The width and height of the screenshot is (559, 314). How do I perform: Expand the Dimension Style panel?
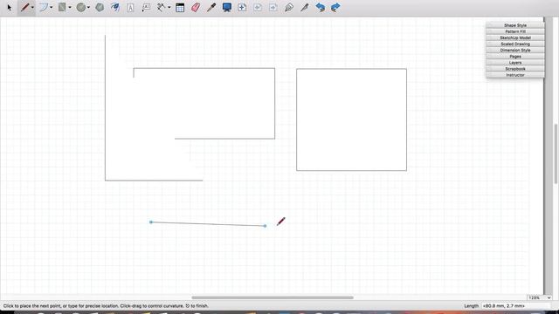pos(515,51)
